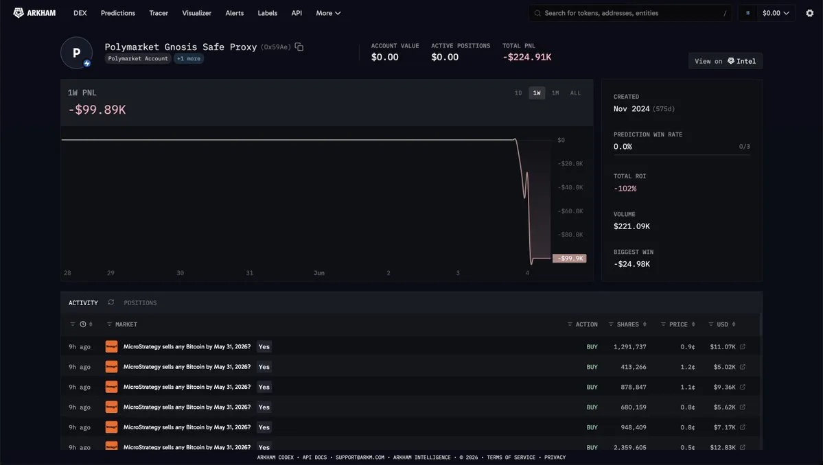The width and height of the screenshot is (823, 465).
Task: Switch to the Positions tab
Action: pyautogui.click(x=140, y=302)
